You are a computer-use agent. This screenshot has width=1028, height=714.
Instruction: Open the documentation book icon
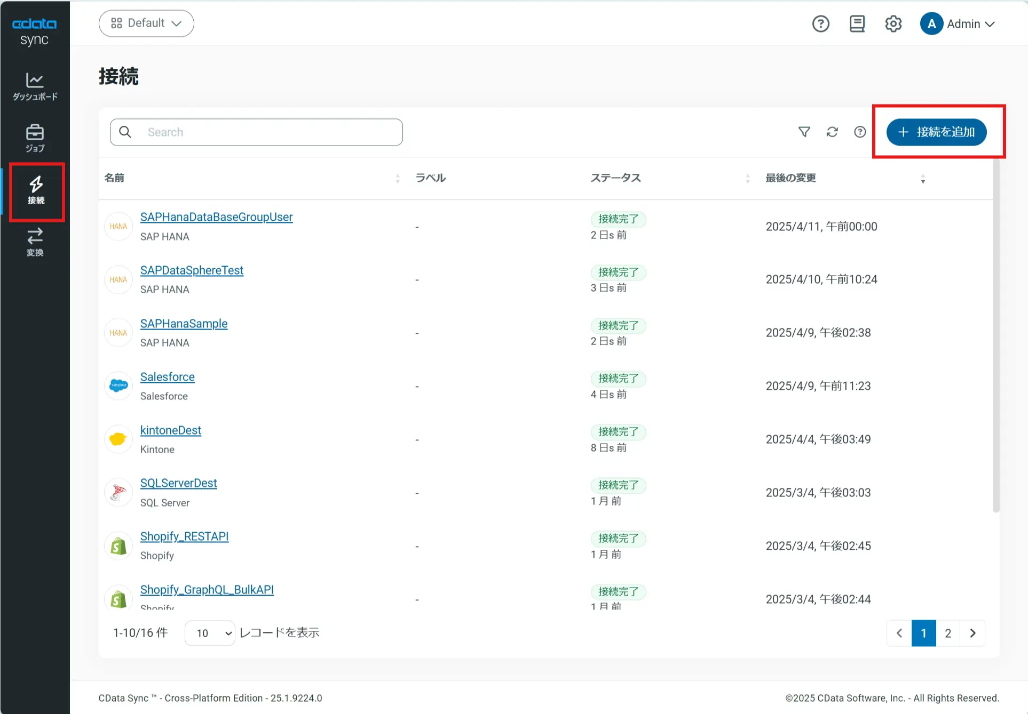857,23
